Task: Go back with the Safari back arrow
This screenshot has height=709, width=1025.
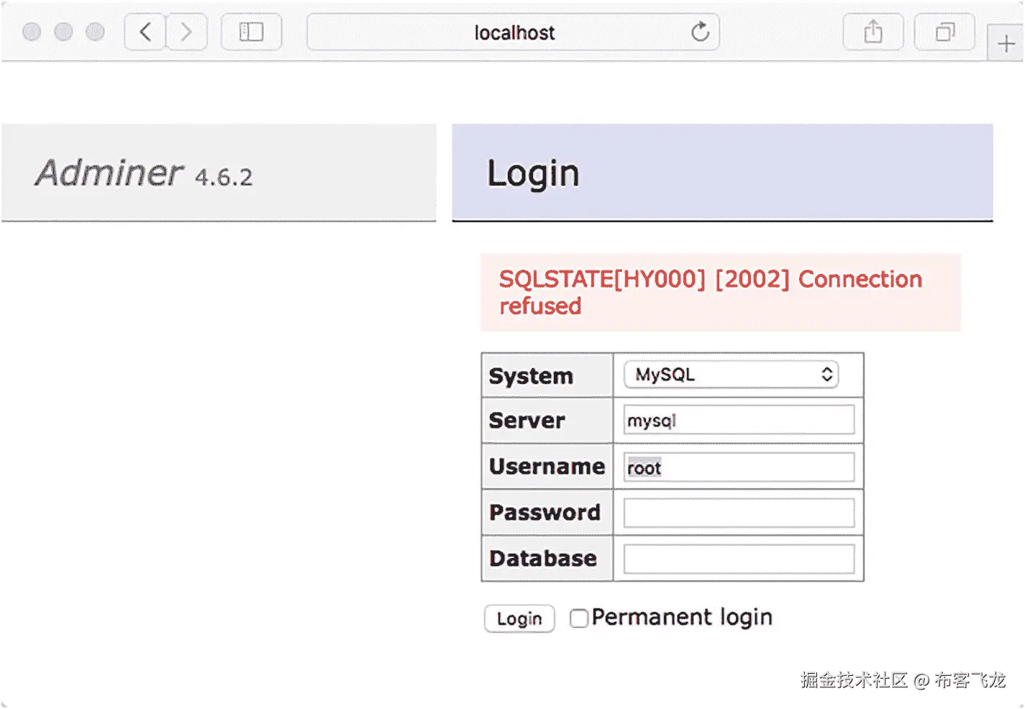Action: [x=145, y=32]
